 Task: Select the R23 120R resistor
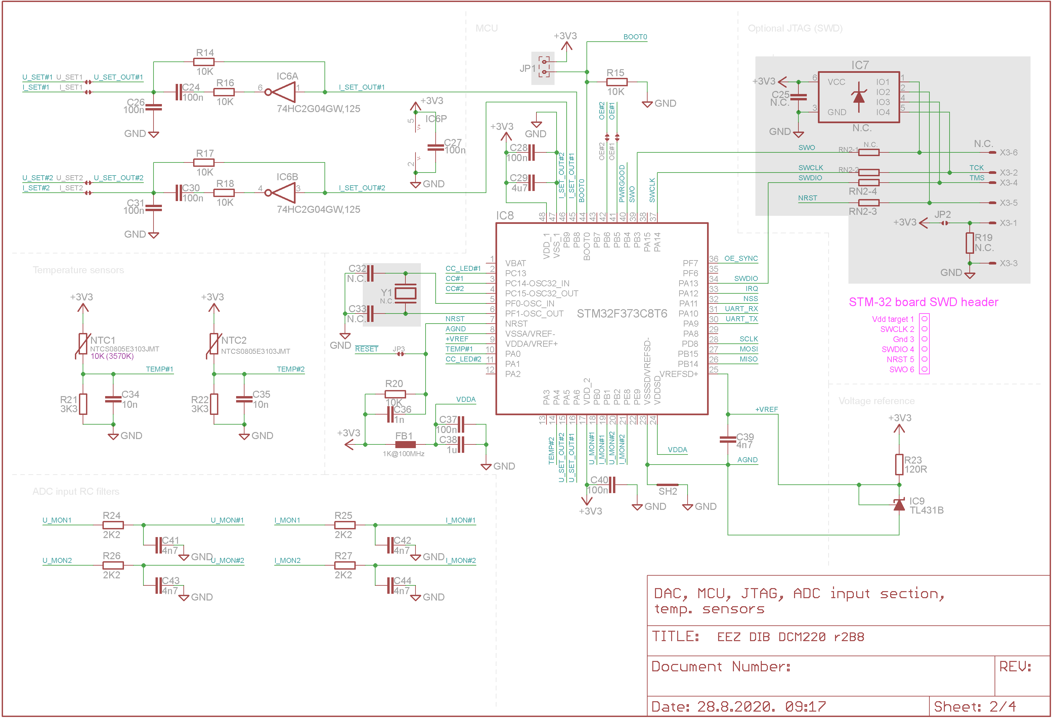point(899,464)
